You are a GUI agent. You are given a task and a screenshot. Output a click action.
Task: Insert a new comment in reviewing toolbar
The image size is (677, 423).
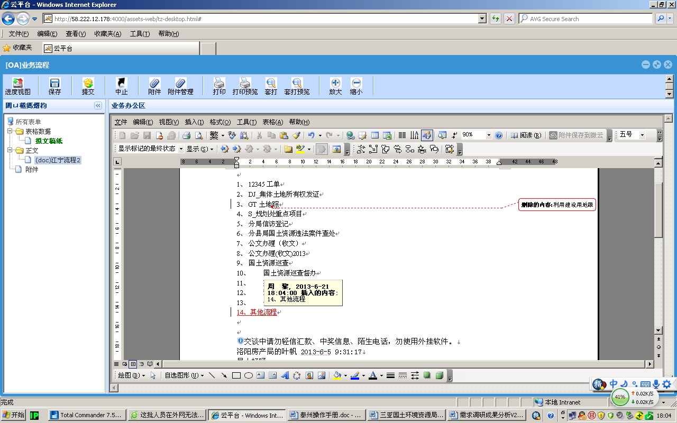coord(288,149)
